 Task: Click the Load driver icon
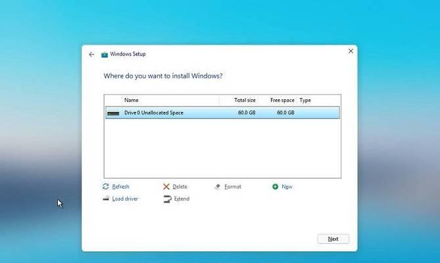[106, 199]
